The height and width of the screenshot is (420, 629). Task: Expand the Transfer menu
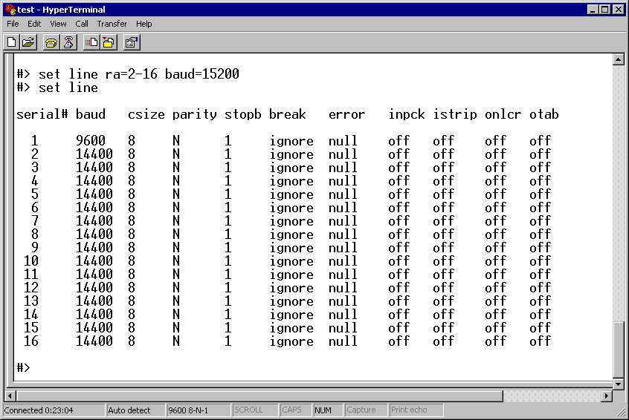point(112,24)
